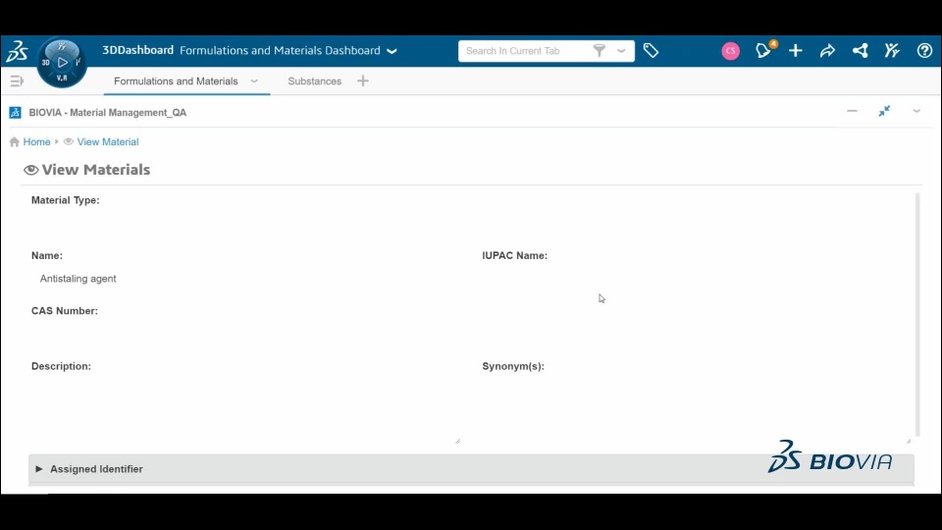
Task: Open the CS user profile avatar
Action: [x=730, y=51]
